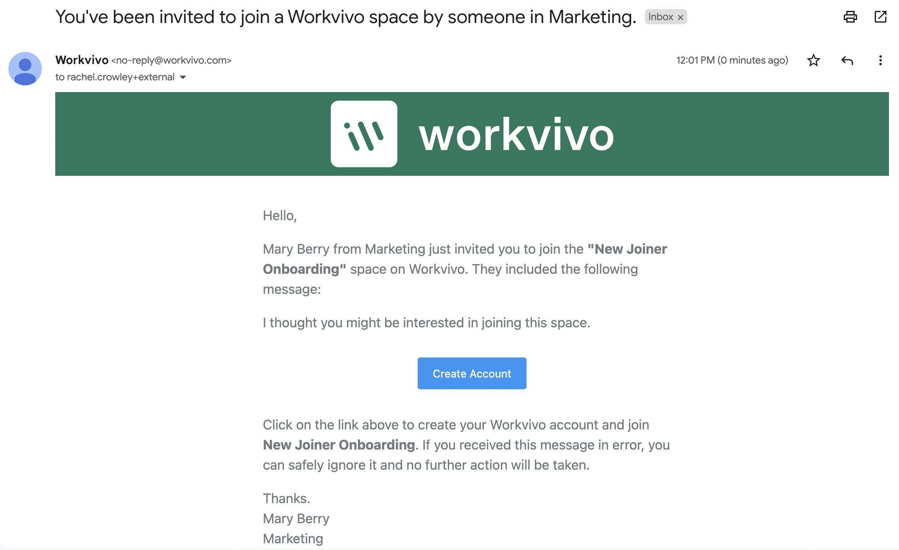Reply using the arrow icon
The image size is (899, 550).
pyautogui.click(x=847, y=60)
